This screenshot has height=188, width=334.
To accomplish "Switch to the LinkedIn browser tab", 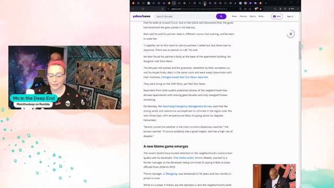I will [255, 3].
